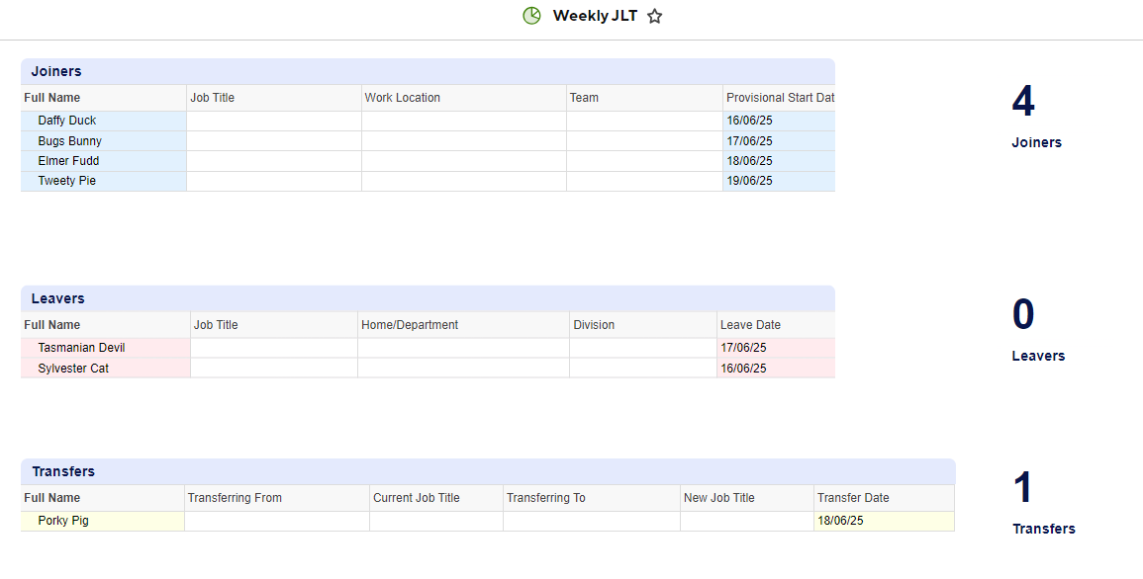Click Porky Pig's empty Transferring To cell
Viewport: 1143px width, 579px height.
(x=591, y=521)
